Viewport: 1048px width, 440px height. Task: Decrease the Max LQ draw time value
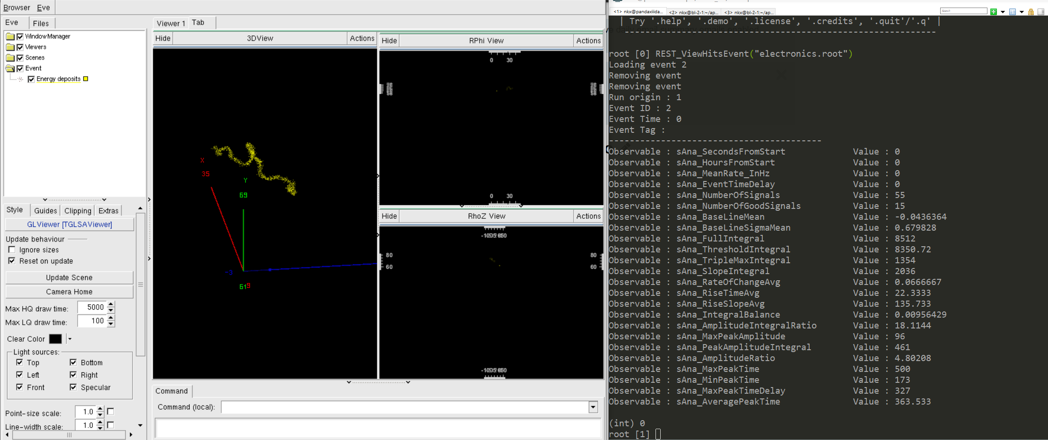tap(111, 324)
